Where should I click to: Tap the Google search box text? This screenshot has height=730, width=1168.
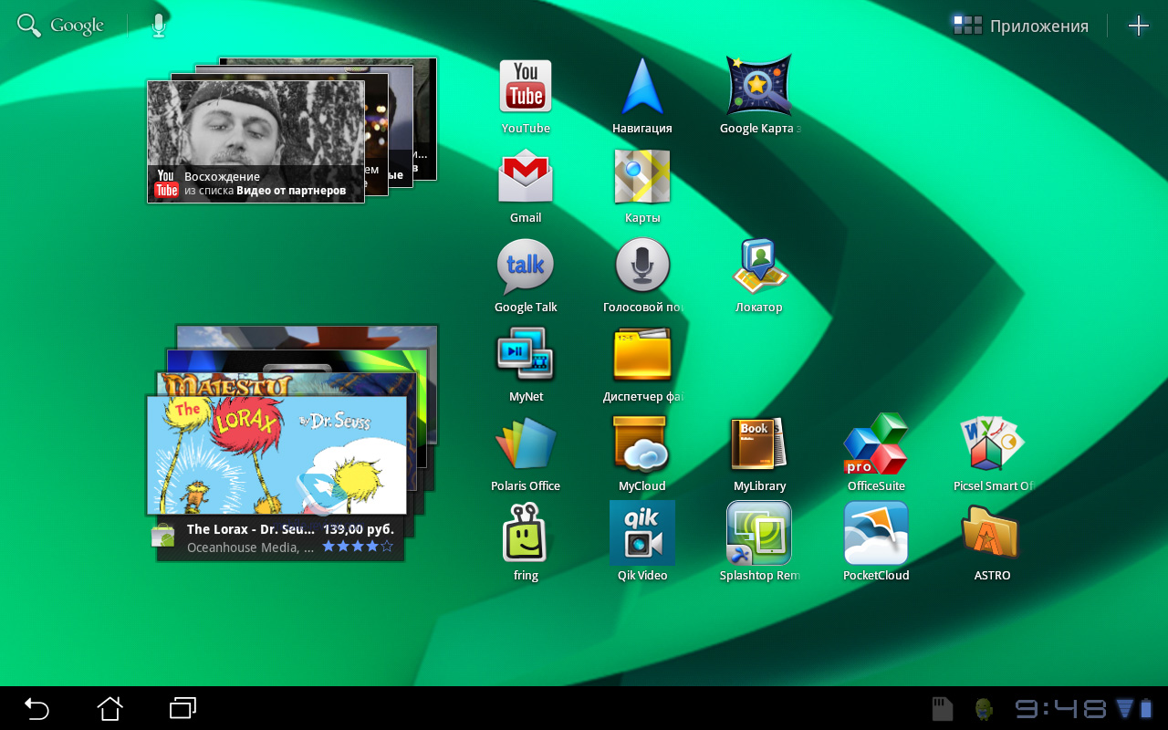coord(77,26)
